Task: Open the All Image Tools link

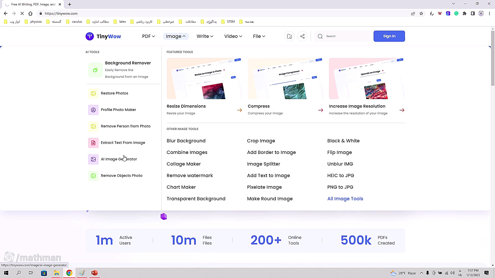Action: click(x=345, y=199)
